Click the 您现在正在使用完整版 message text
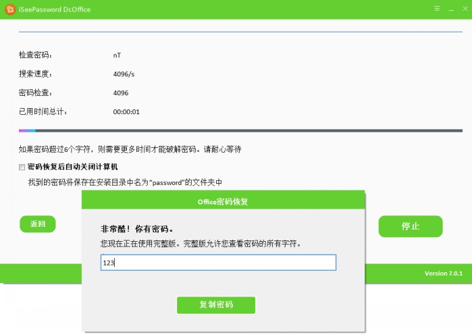472x335 pixels. tap(201, 244)
